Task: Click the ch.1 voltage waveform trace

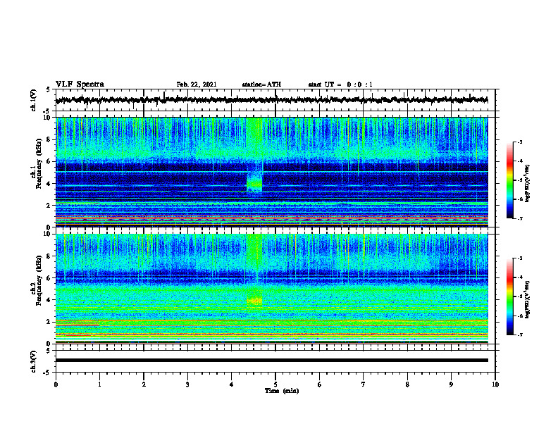Action: tap(271, 100)
